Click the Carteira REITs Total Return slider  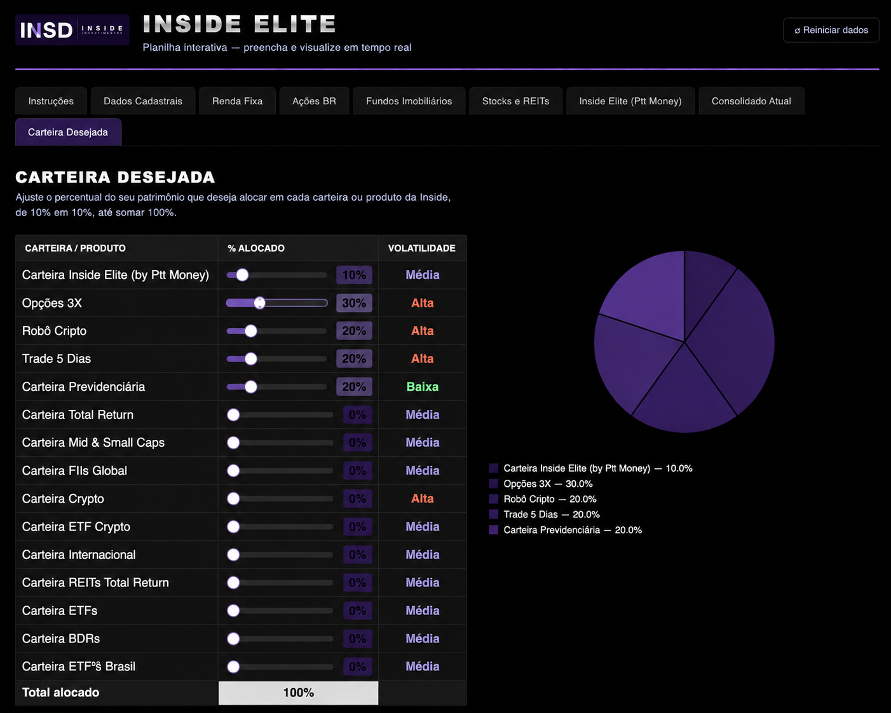pos(280,583)
